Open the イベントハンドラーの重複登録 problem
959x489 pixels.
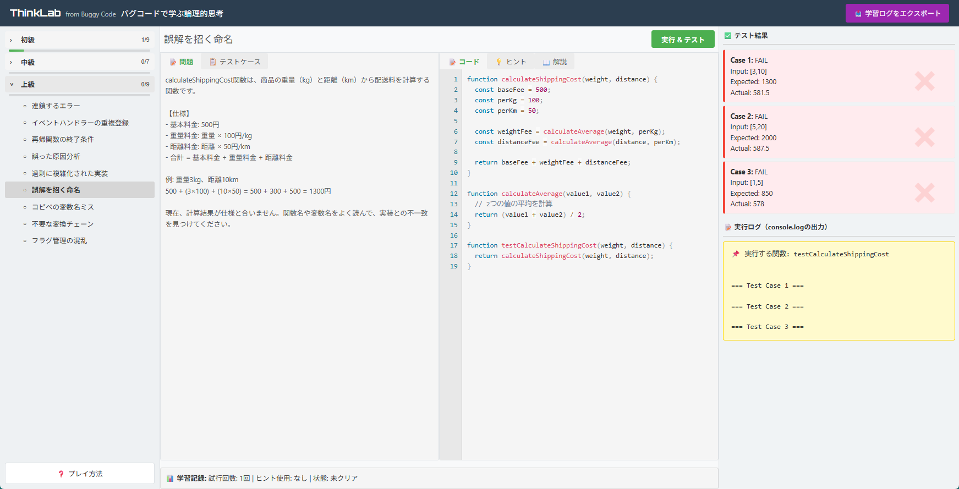tap(80, 123)
